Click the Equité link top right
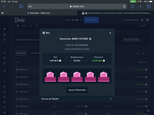 (x=143, y=25)
